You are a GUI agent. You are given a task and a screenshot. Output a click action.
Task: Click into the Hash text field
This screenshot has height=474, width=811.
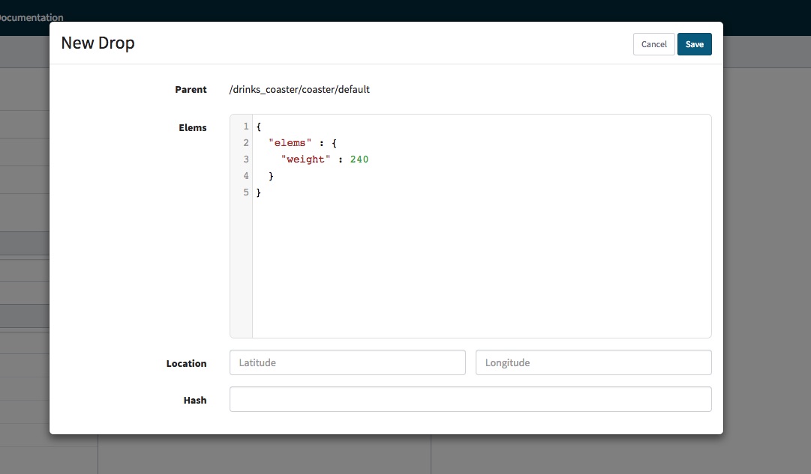tap(470, 399)
